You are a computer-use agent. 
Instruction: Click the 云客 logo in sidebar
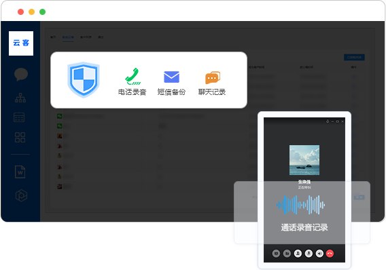tap(21, 43)
